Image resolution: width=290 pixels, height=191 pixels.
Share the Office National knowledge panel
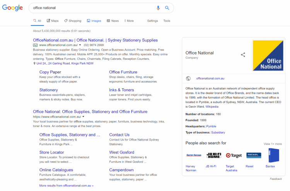point(243,55)
